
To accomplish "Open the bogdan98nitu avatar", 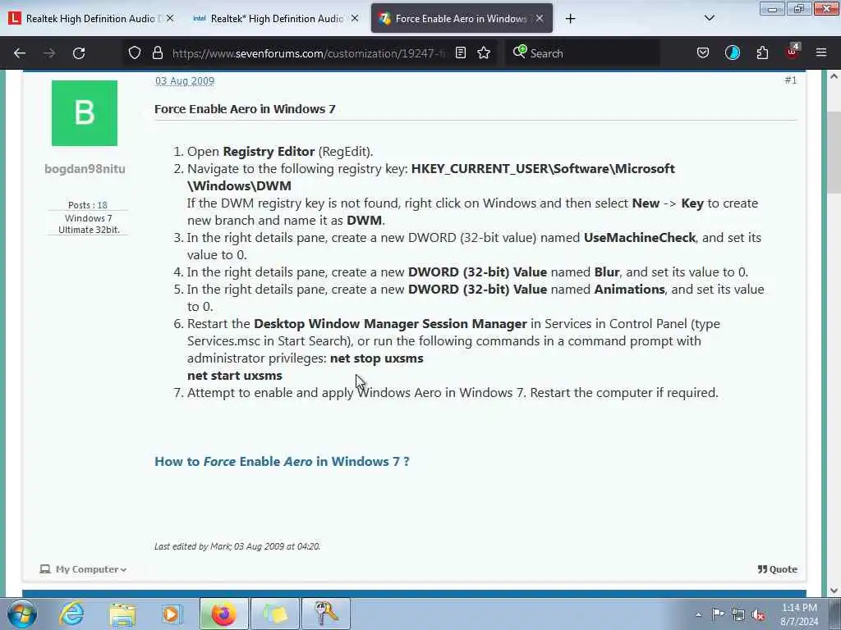I will [x=85, y=113].
